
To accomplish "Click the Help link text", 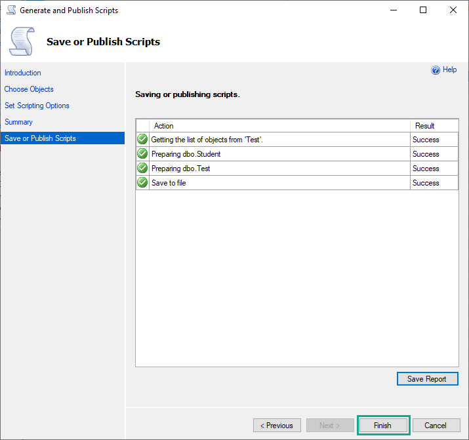I will (x=450, y=70).
